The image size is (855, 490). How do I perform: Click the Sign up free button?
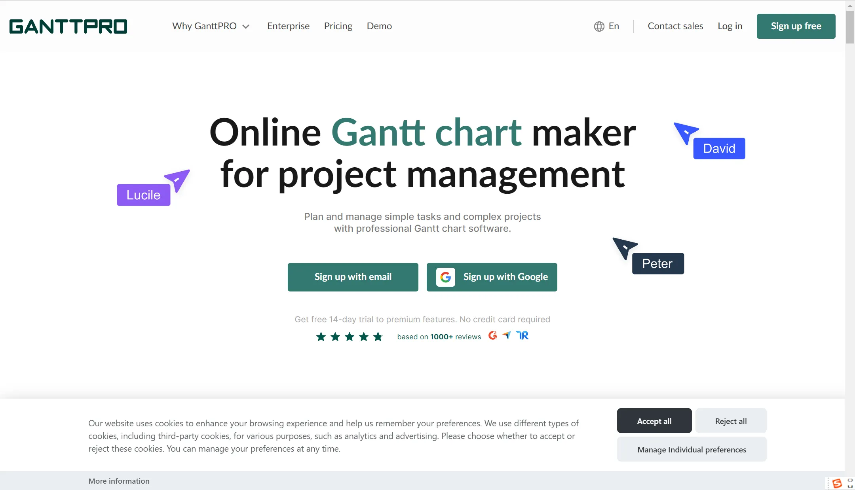coord(796,26)
